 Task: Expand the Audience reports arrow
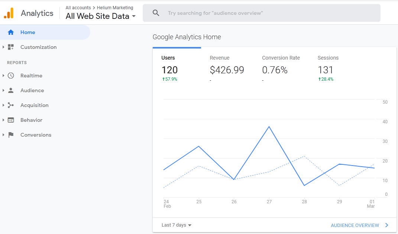3,91
